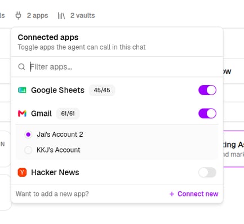This screenshot has height=224, width=244.
Task: Click the Jai's Account 2 label
Action: point(60,135)
